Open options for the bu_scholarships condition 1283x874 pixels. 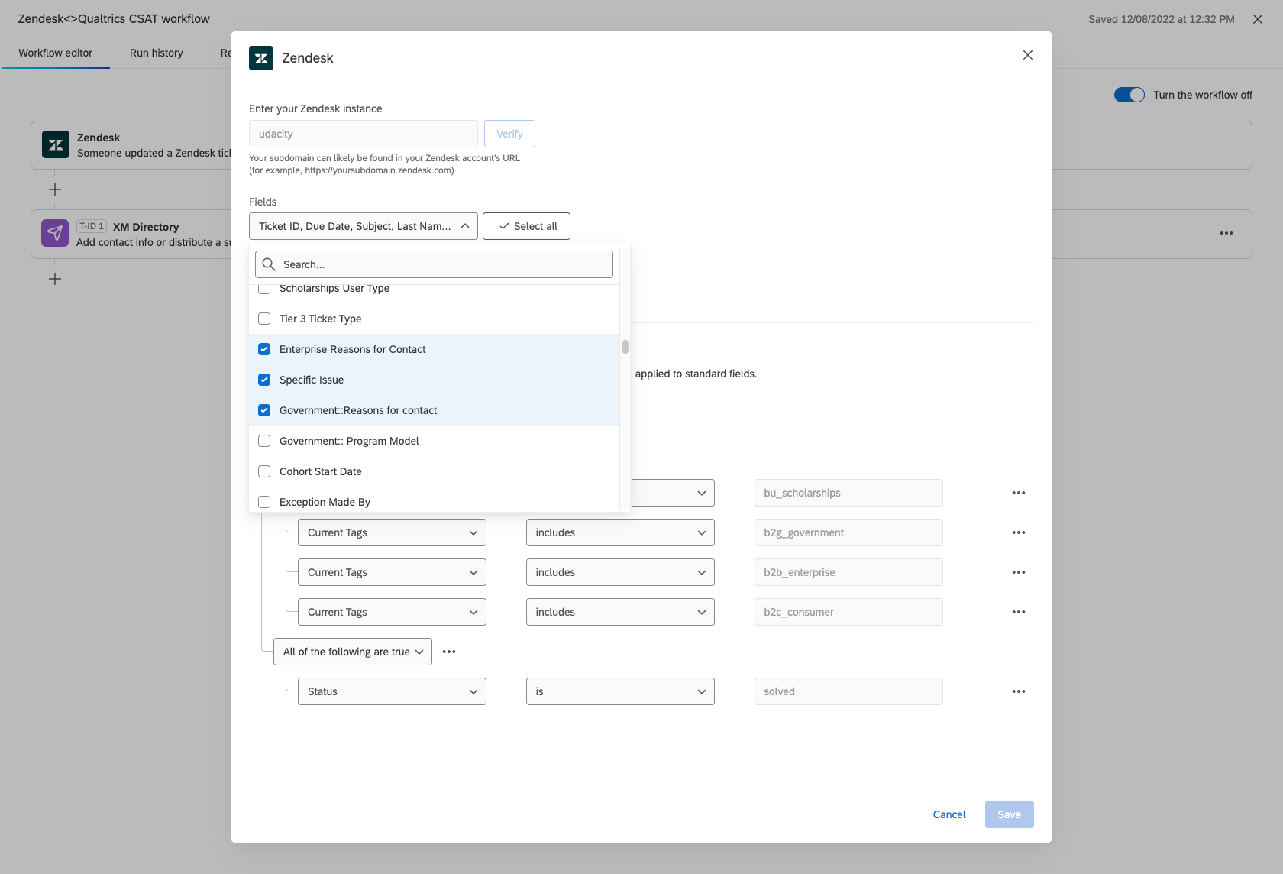1019,493
